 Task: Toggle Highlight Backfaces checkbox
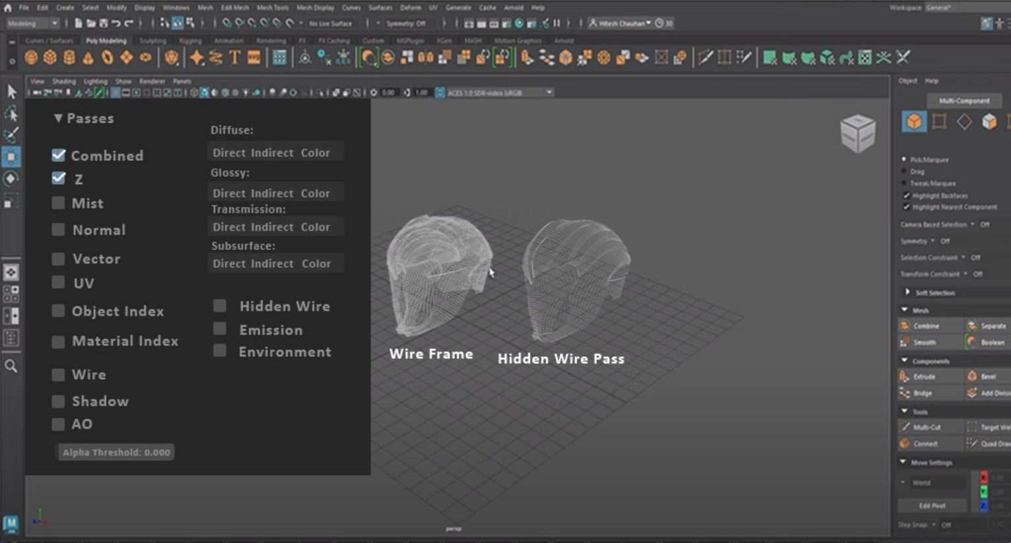[x=906, y=195]
